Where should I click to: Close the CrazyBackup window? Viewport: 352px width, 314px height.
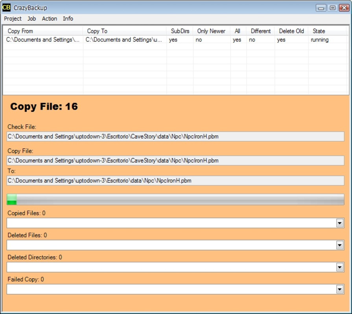[344, 8]
